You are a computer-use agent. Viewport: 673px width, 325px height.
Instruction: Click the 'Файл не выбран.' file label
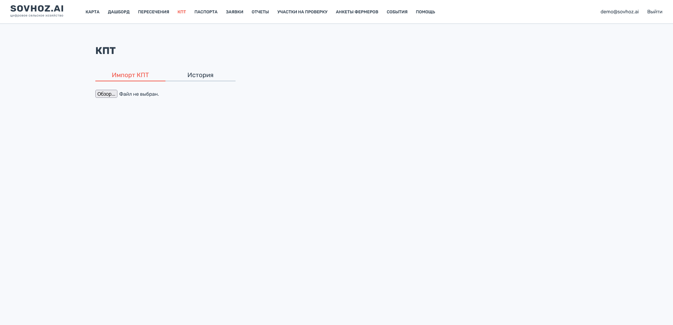(139, 94)
